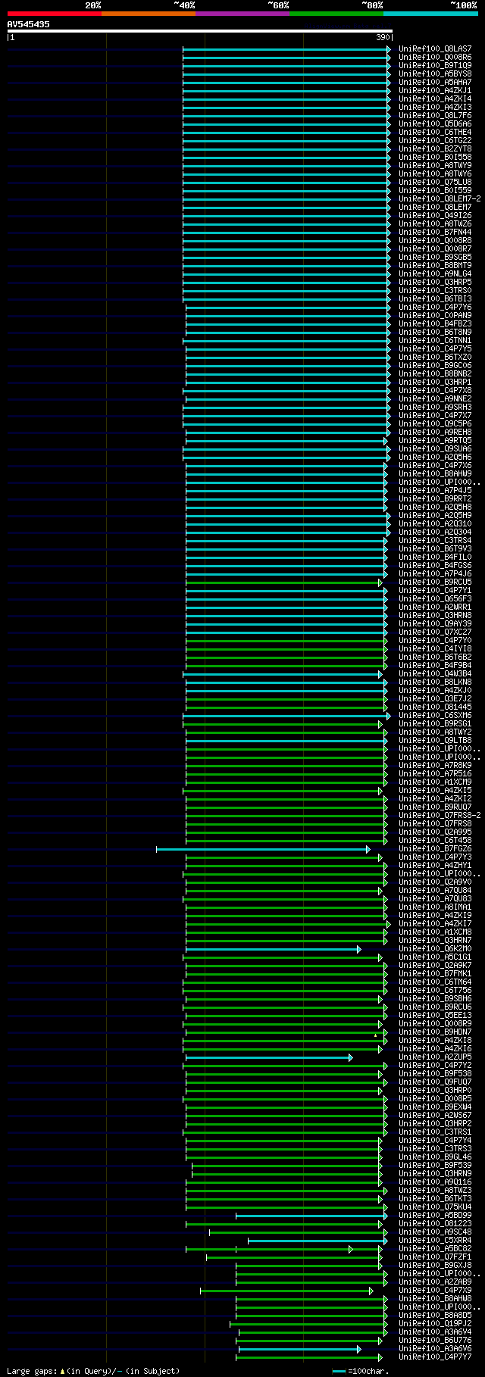Select the UniRef100_Q4W3B4 label
The image size is (485, 1377).
[435, 674]
